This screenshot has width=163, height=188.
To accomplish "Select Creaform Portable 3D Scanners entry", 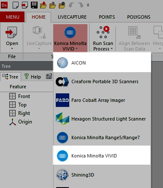I will (x=102, y=81).
